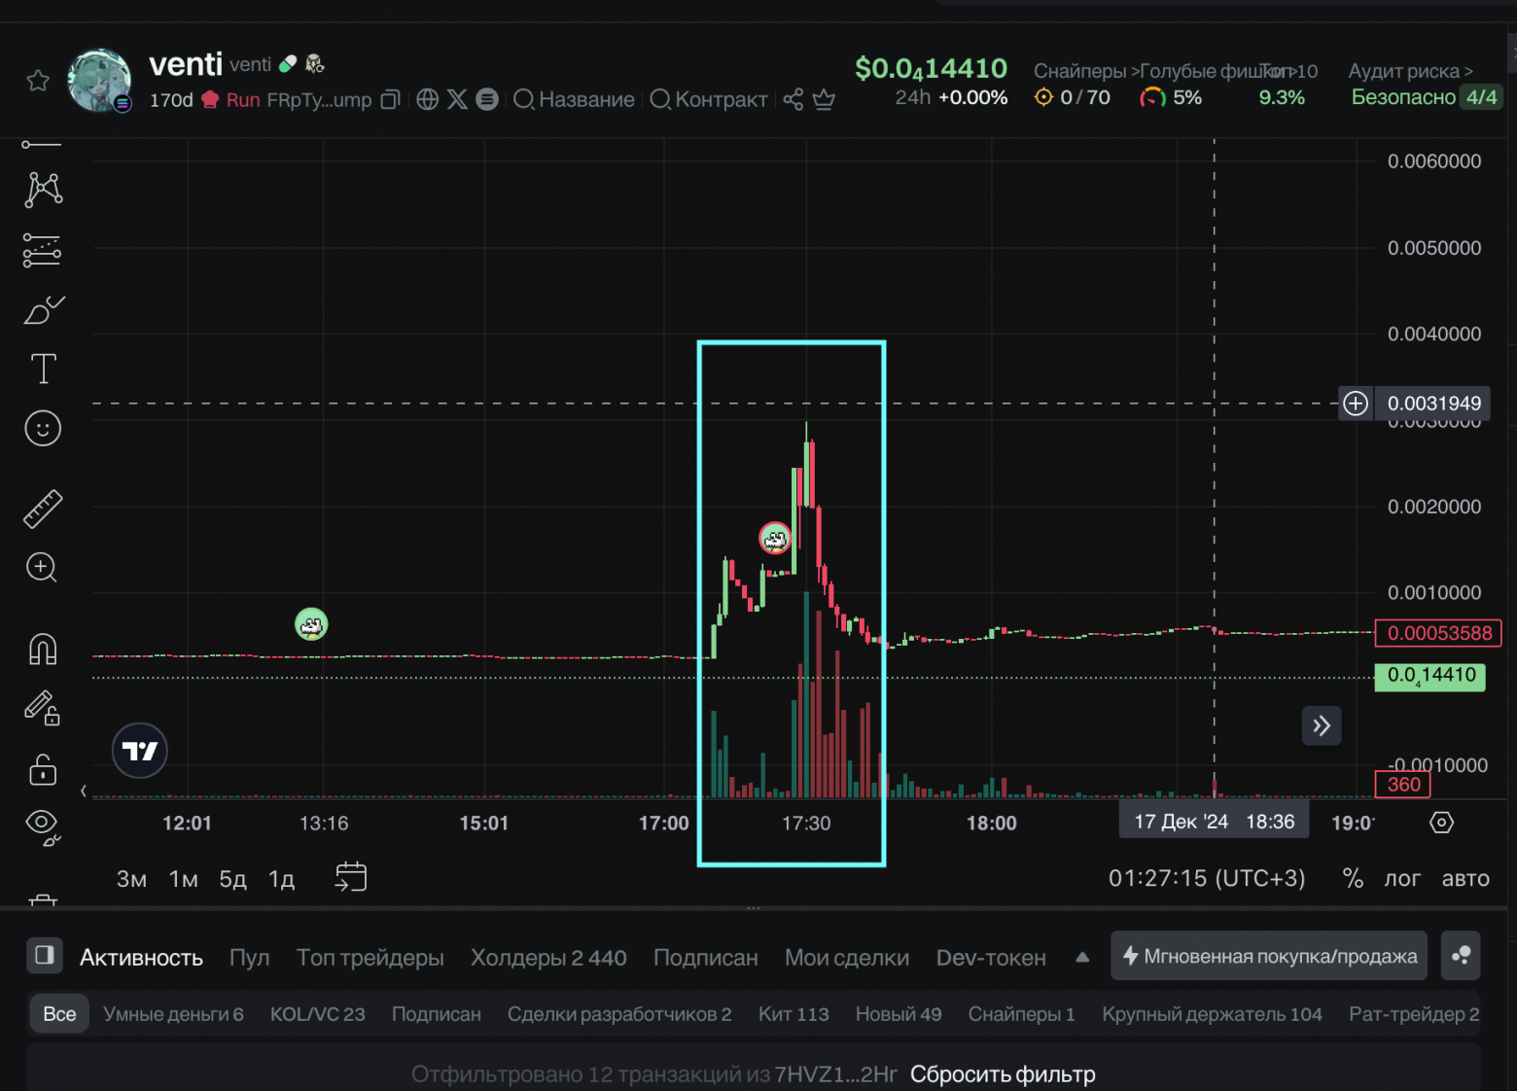This screenshot has height=1091, width=1517.
Task: Select the XABCD pattern tool
Action: [x=43, y=190]
